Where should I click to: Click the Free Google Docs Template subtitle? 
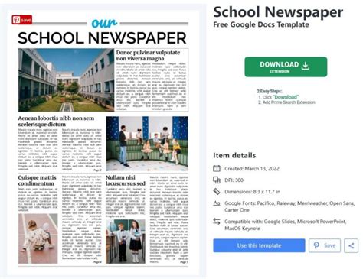pyautogui.click(x=261, y=24)
